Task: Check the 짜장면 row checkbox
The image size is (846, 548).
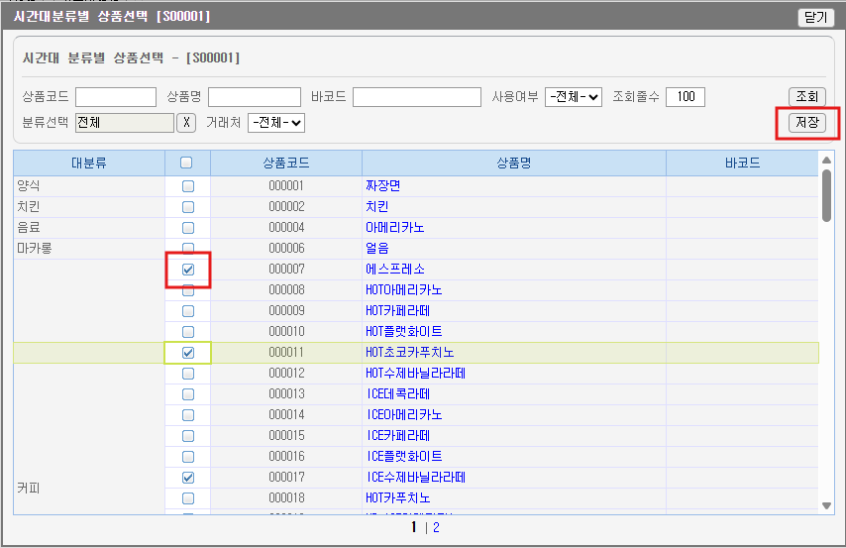Action: [x=188, y=186]
